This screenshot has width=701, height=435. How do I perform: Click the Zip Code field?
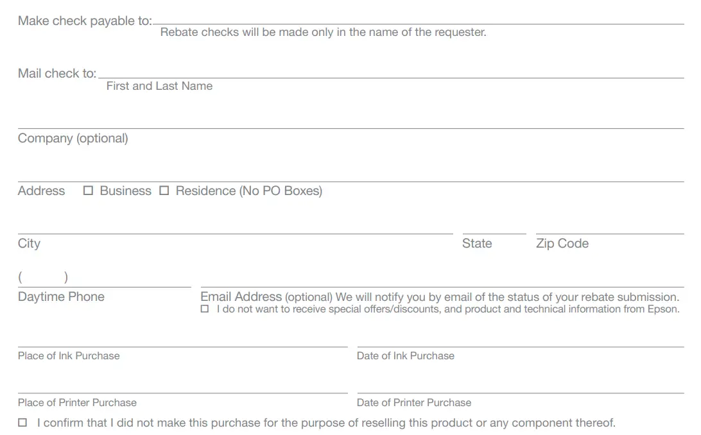[610, 227]
